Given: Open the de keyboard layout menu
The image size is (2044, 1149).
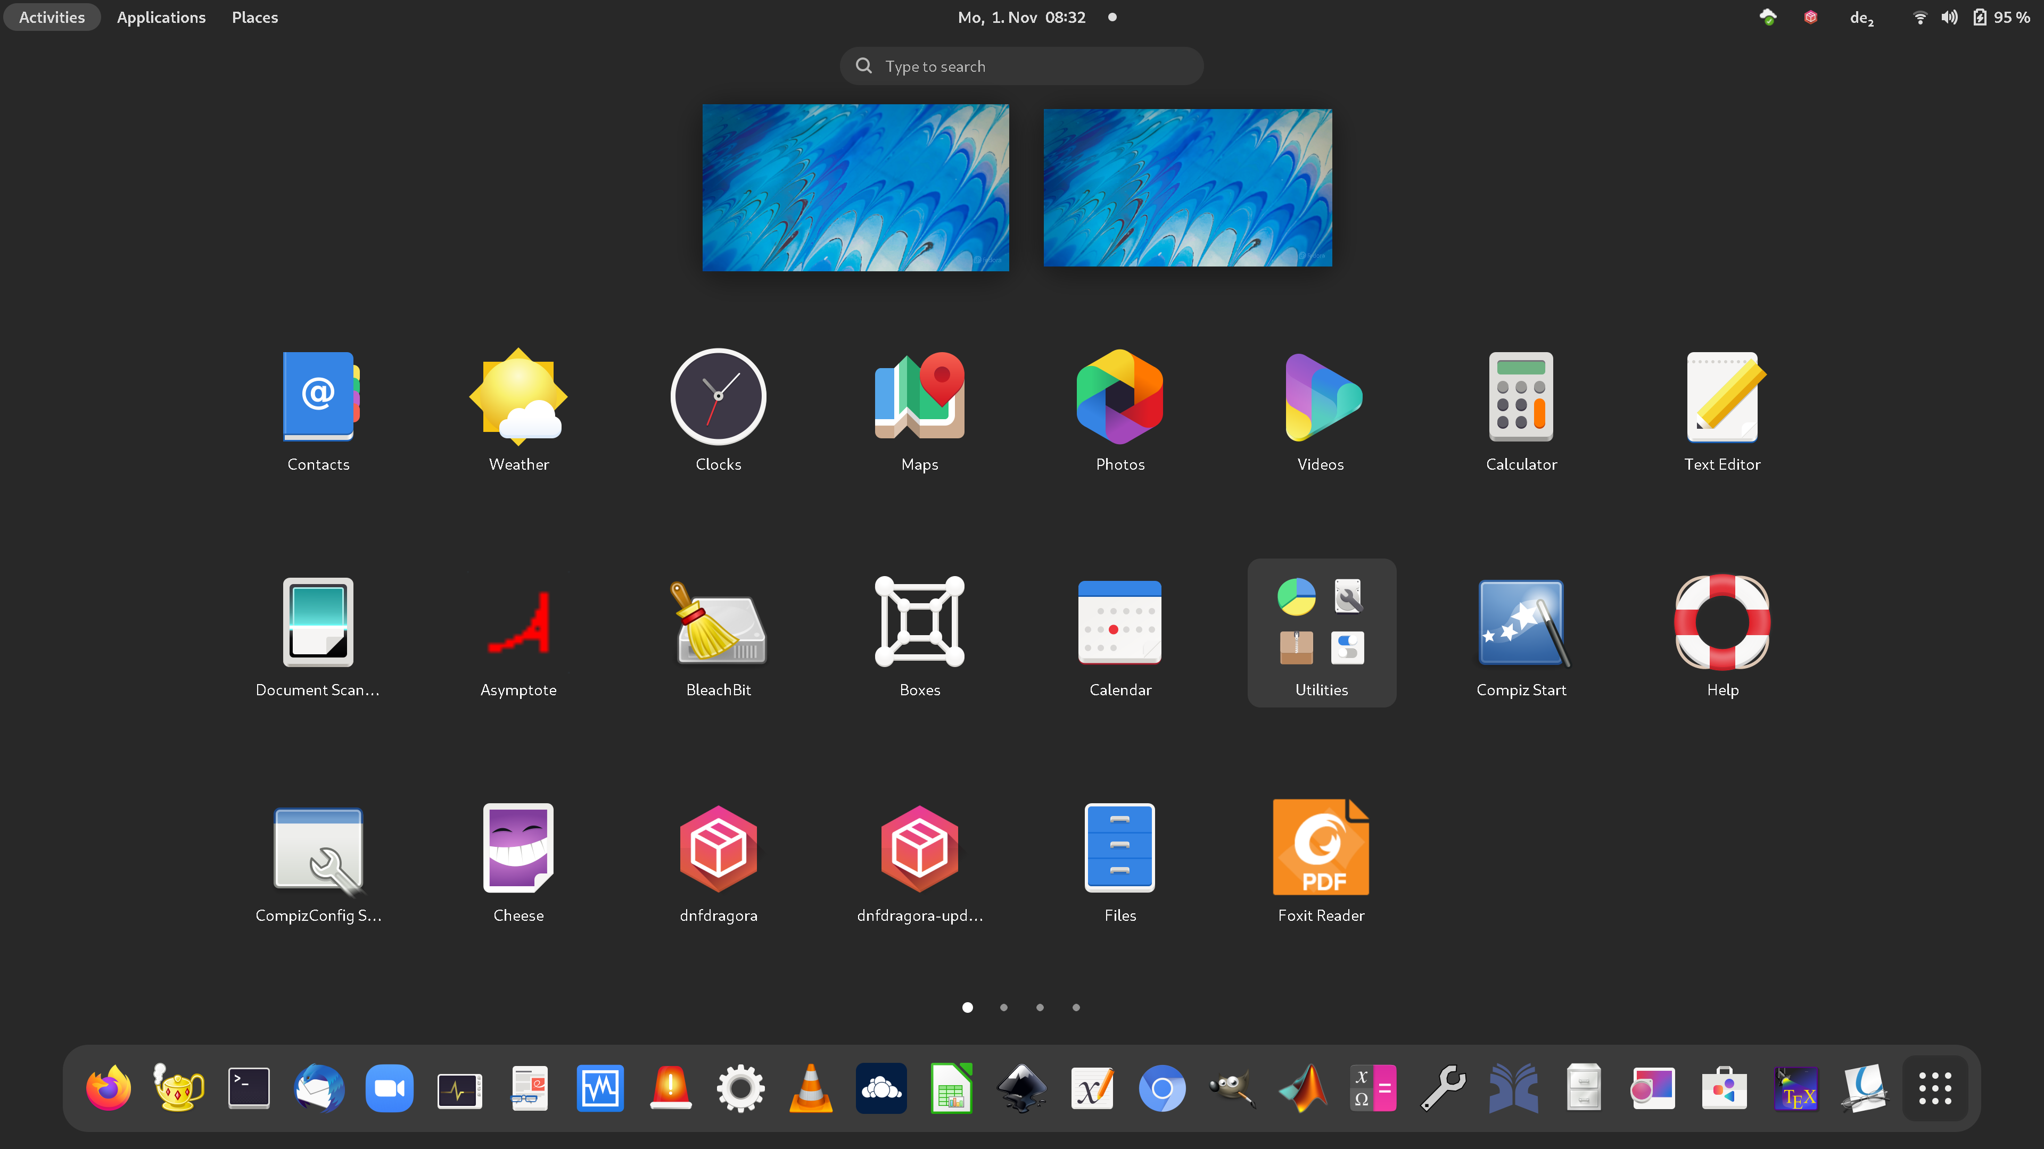Looking at the screenshot, I should coord(1861,18).
